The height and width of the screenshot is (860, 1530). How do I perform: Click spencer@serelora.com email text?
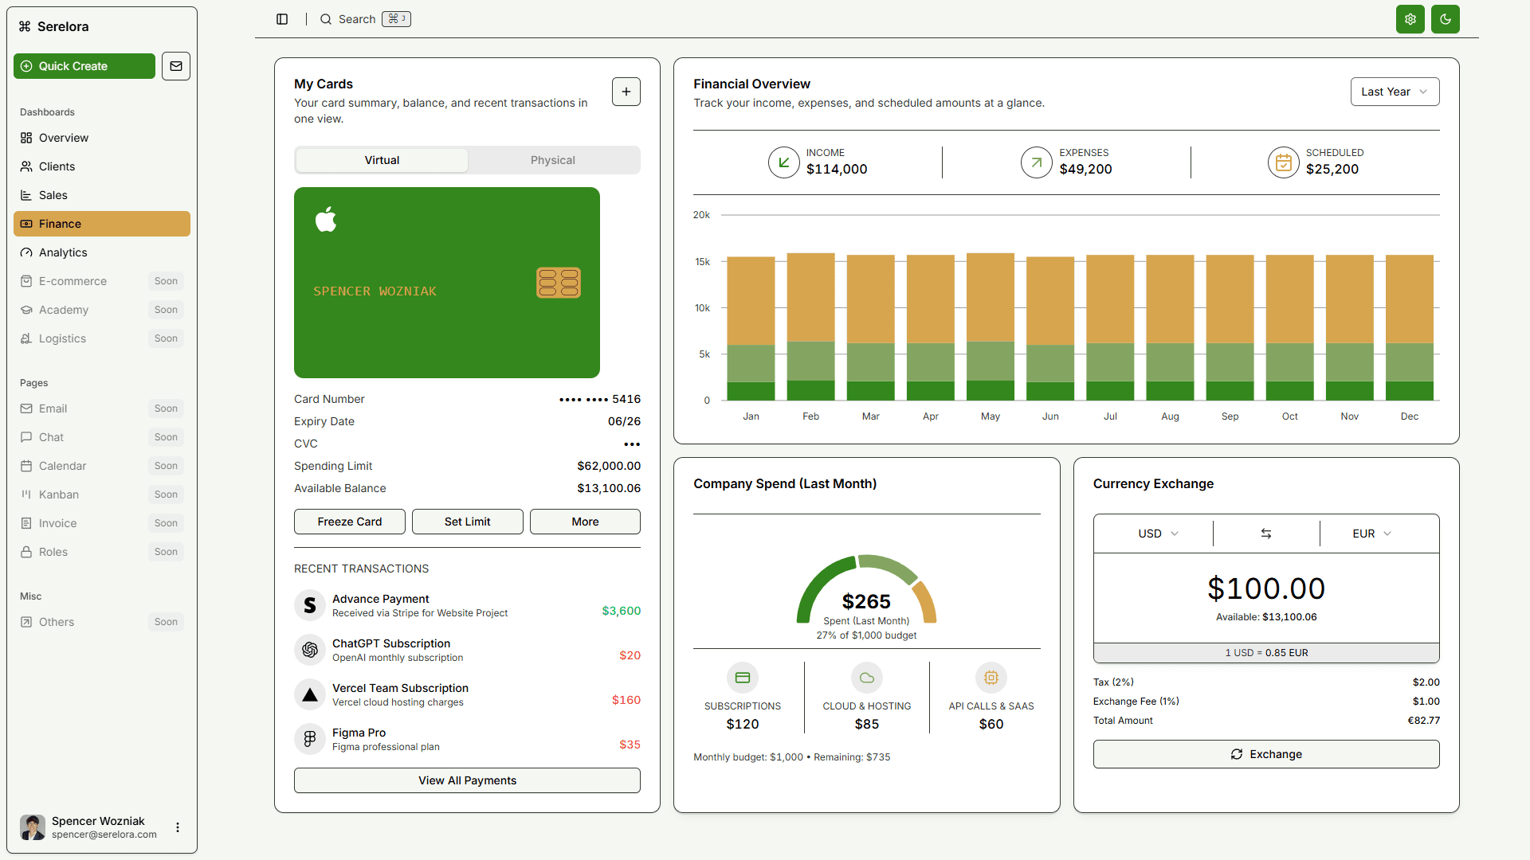point(104,835)
